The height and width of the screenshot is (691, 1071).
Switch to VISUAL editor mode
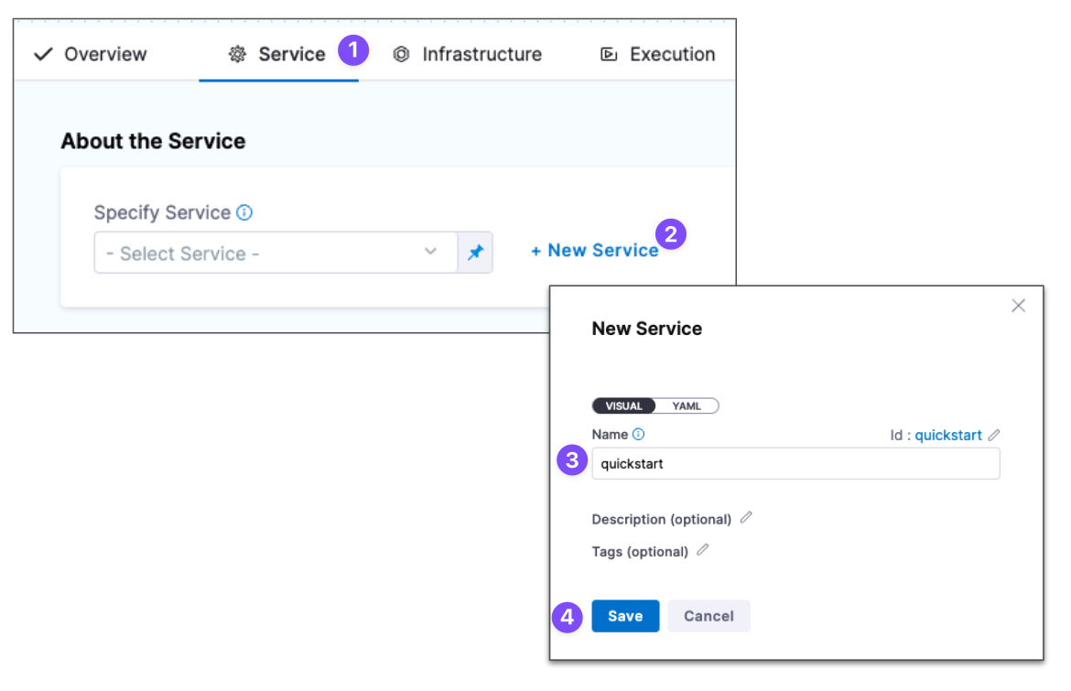623,405
